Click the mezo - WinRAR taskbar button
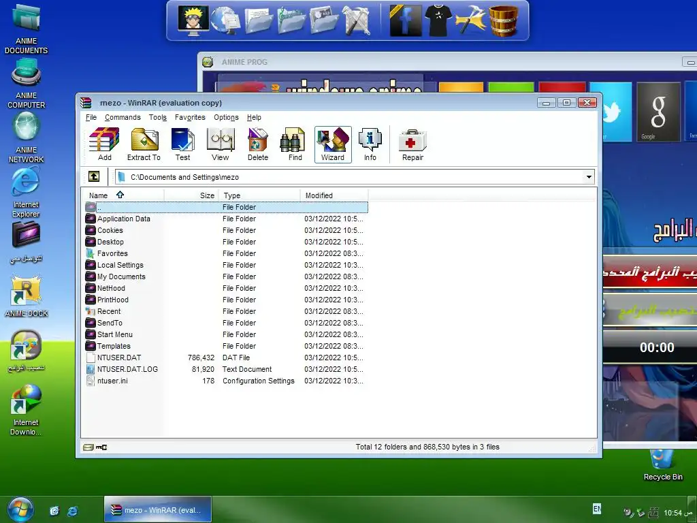Screen dimensions: 697x523 coord(158,509)
